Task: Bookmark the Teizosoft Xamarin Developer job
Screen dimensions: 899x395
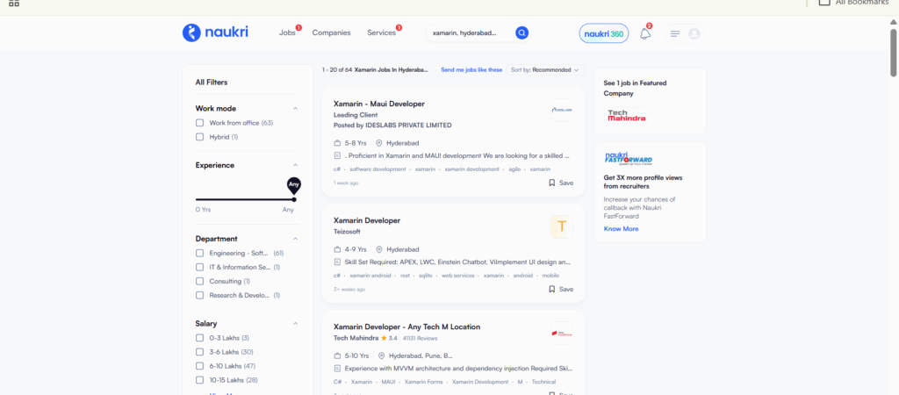Action: click(x=561, y=289)
